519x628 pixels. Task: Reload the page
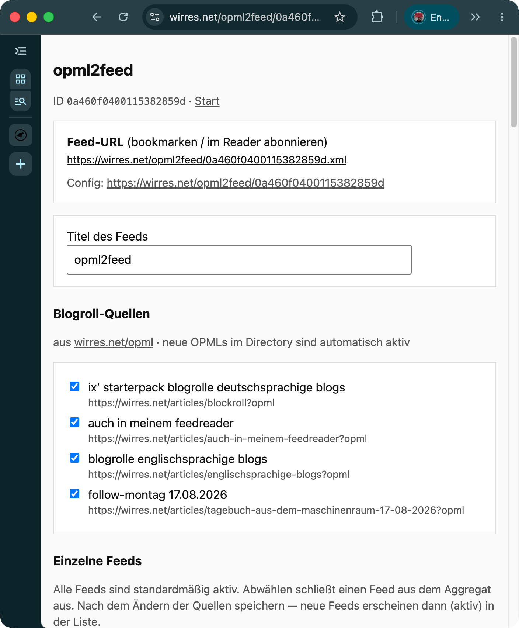pyautogui.click(x=123, y=17)
